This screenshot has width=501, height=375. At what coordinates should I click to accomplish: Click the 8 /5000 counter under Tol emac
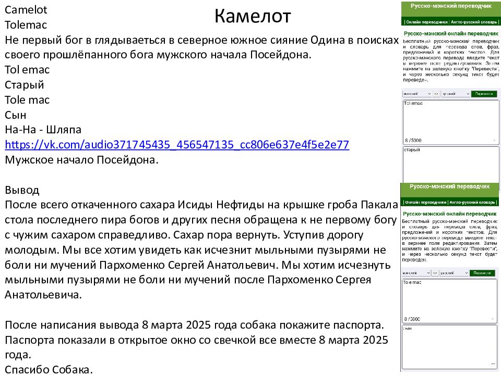[x=413, y=140]
